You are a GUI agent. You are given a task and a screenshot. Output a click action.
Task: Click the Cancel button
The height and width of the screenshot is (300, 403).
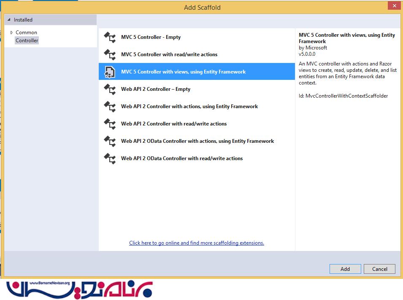click(x=380, y=269)
